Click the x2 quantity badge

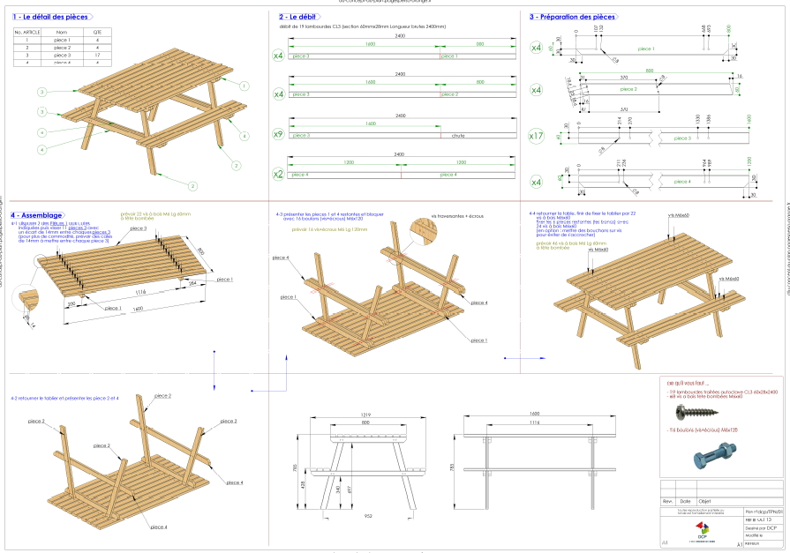point(279,175)
